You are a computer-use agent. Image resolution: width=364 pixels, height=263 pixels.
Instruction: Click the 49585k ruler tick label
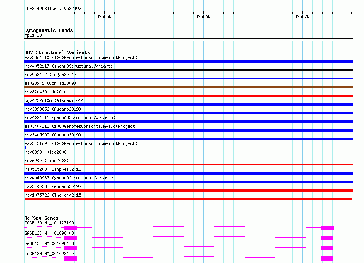click(104, 16)
